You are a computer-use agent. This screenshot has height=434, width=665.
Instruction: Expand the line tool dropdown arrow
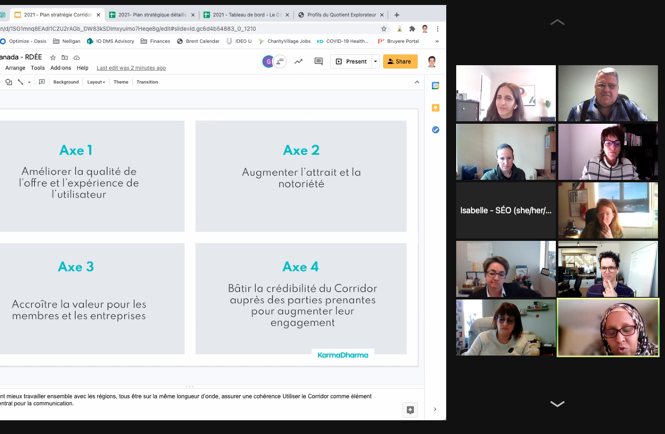point(29,82)
